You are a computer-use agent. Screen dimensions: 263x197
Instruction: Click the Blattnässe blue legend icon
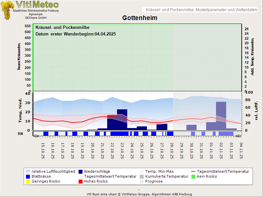28,176
